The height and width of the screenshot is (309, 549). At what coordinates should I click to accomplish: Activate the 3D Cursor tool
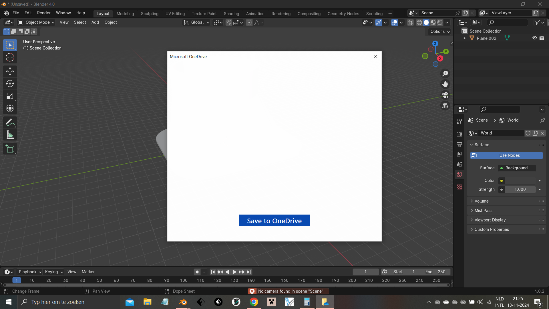coord(10,58)
